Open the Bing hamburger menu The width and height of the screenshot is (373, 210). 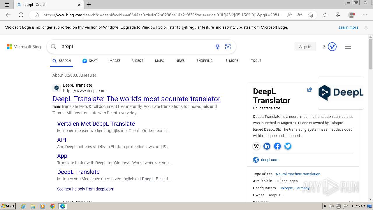click(348, 47)
